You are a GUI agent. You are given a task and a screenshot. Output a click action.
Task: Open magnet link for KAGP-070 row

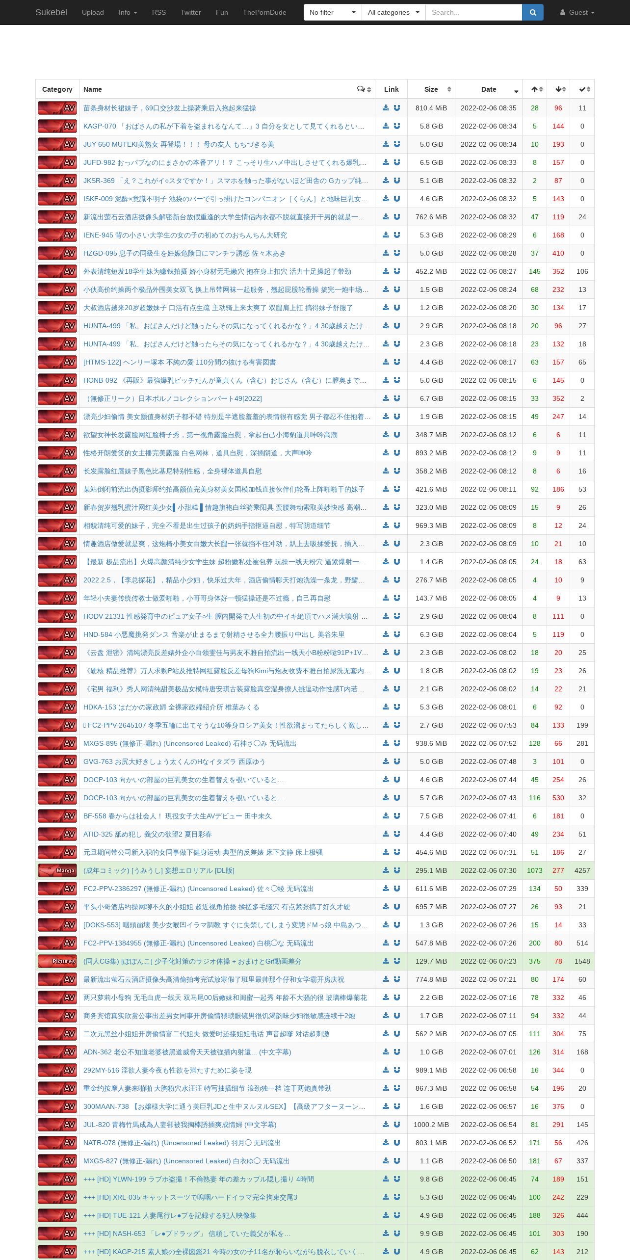click(397, 126)
